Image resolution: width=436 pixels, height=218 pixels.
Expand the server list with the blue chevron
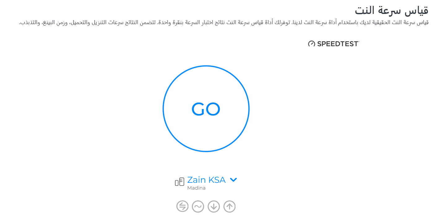233,180
